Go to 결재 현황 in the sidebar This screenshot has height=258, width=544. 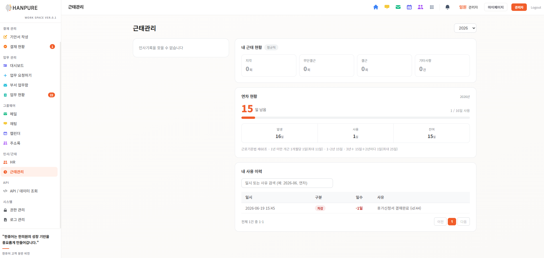point(29,47)
